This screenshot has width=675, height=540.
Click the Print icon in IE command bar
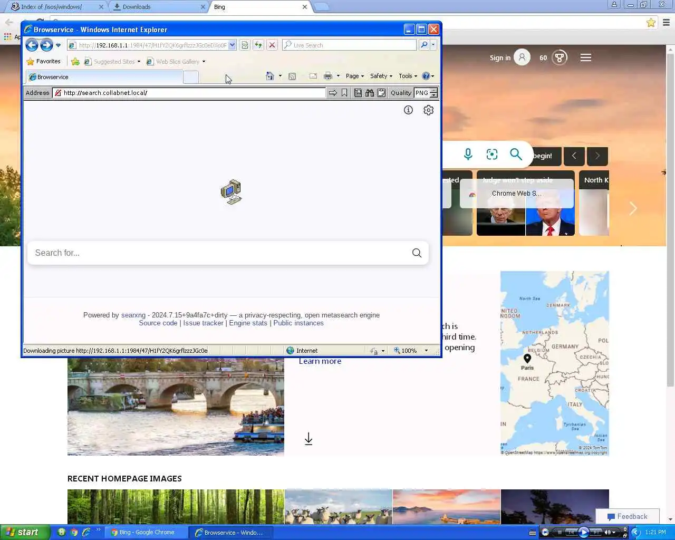tap(328, 76)
